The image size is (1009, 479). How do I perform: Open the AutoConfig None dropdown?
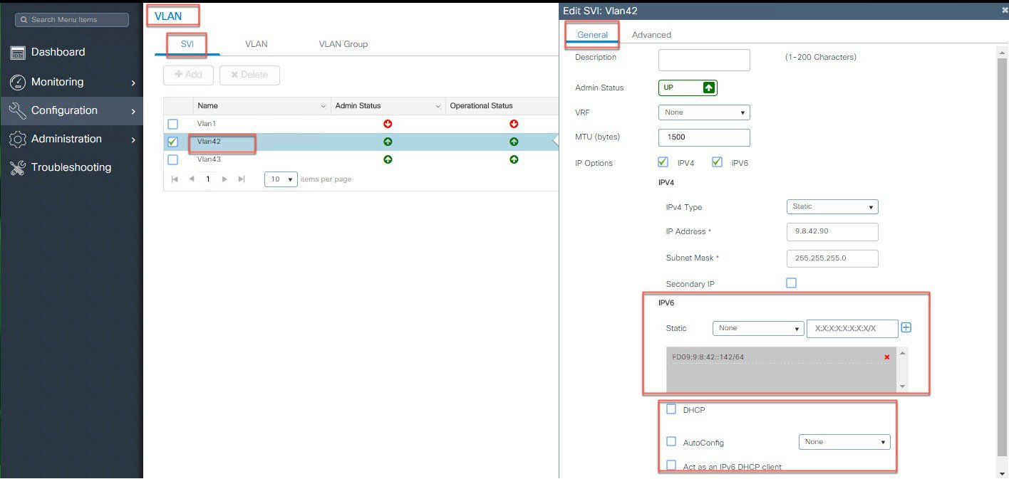point(844,442)
